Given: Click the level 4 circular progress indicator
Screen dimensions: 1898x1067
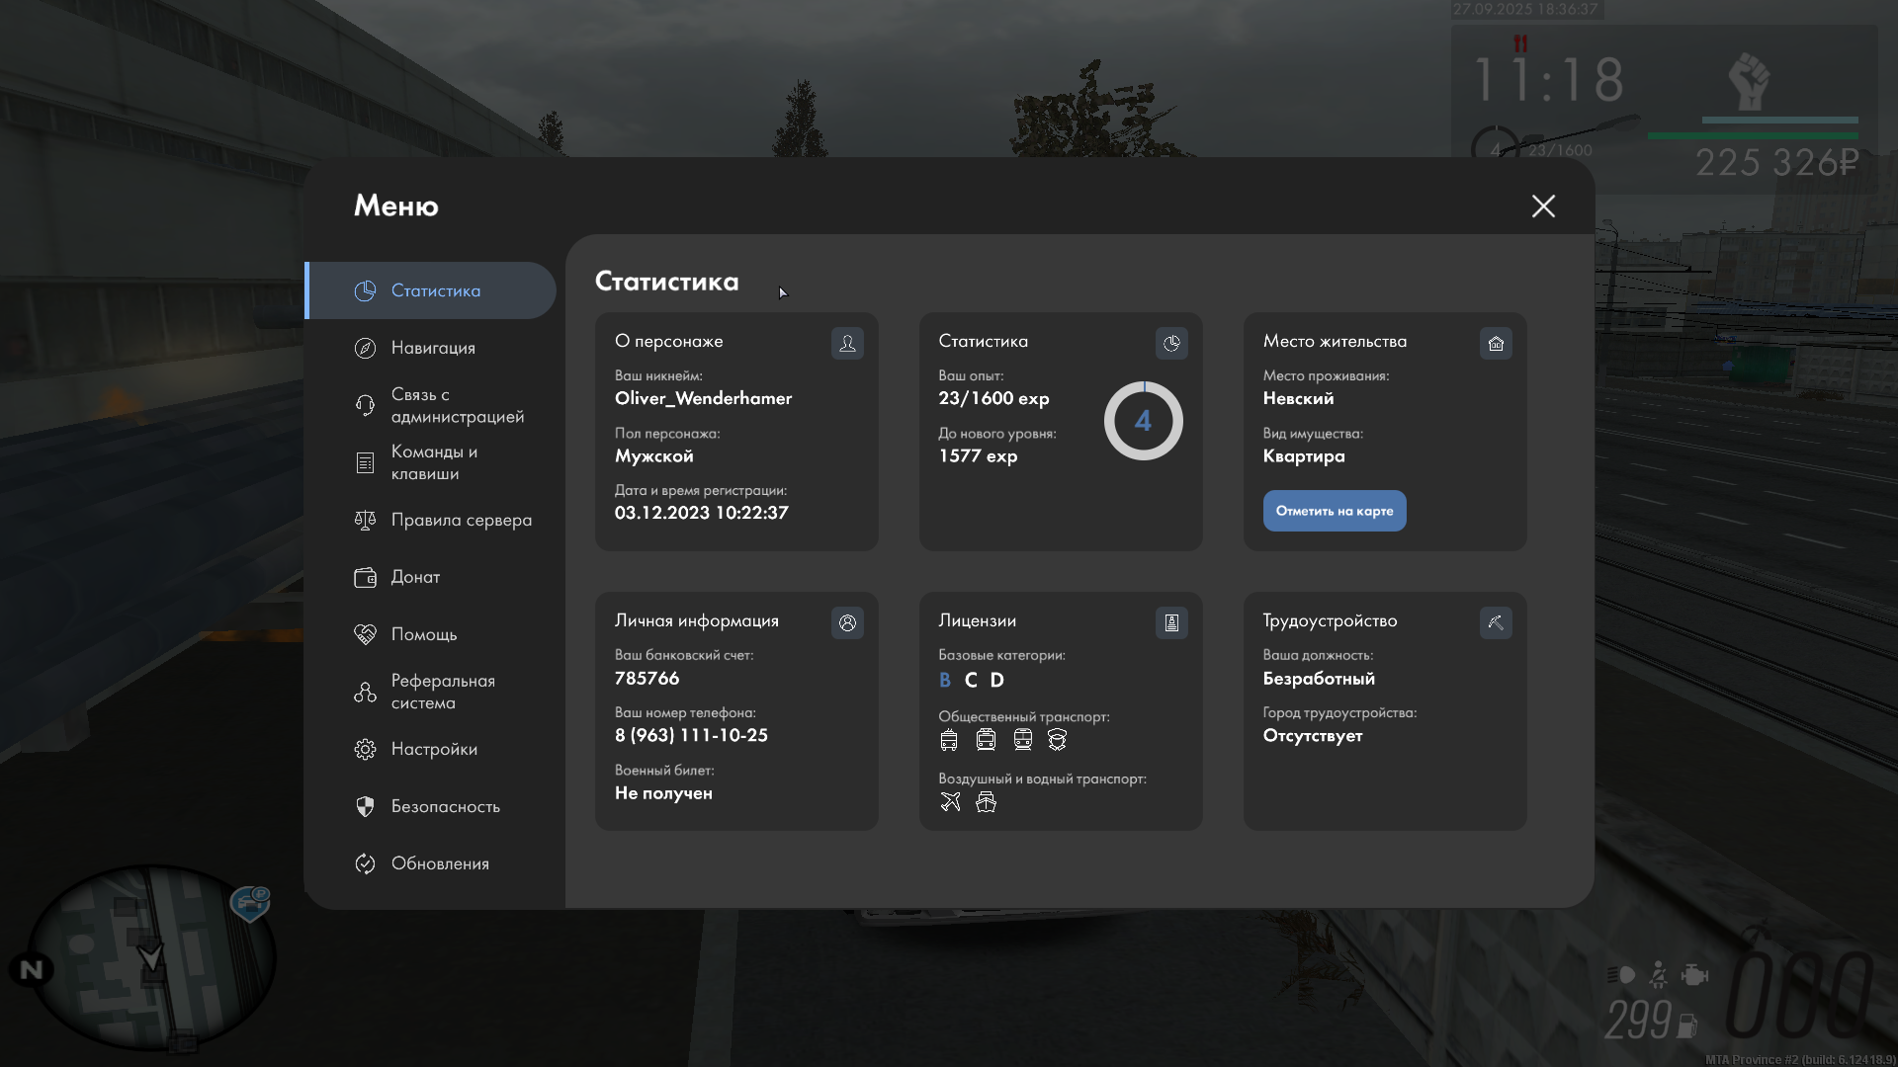Looking at the screenshot, I should point(1143,421).
